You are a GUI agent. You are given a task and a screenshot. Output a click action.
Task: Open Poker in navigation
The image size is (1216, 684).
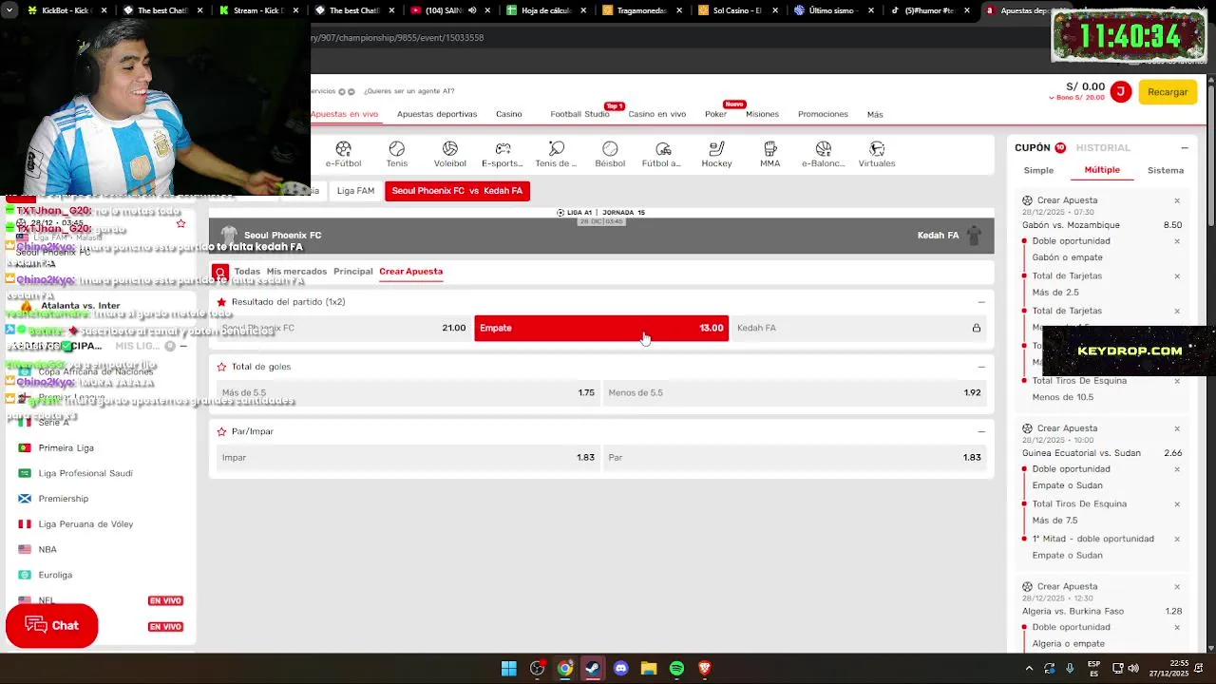(715, 114)
